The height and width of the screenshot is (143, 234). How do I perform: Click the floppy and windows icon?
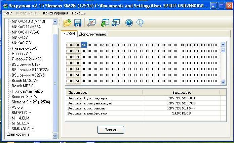click(116, 23)
